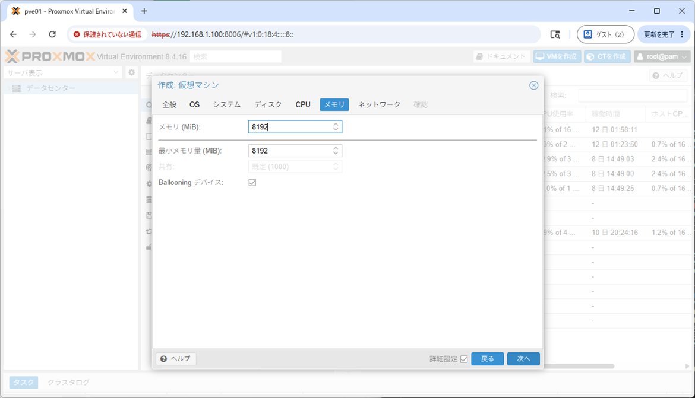Click the uptime cell 8 日 14:49:00
The height and width of the screenshot is (398, 695).
[612, 174]
